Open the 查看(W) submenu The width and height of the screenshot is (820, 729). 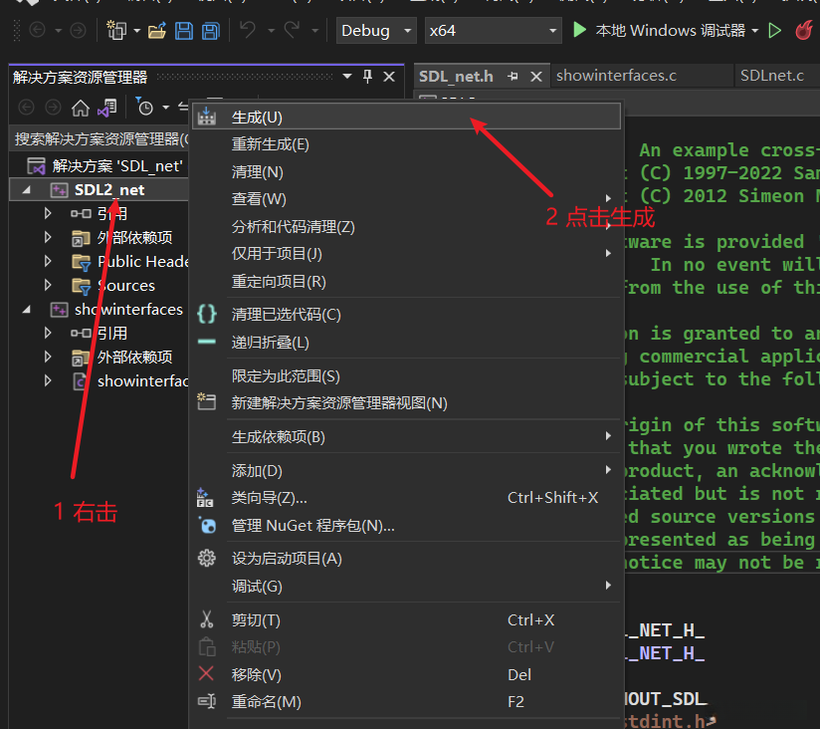click(406, 199)
